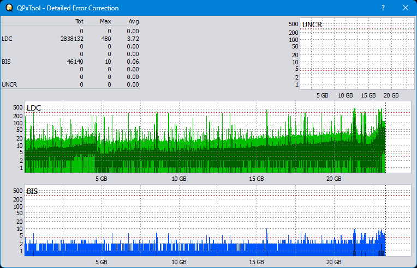417x268 pixels.
Task: Click the 10 GB label under UNCR chart
Action: (x=345, y=95)
